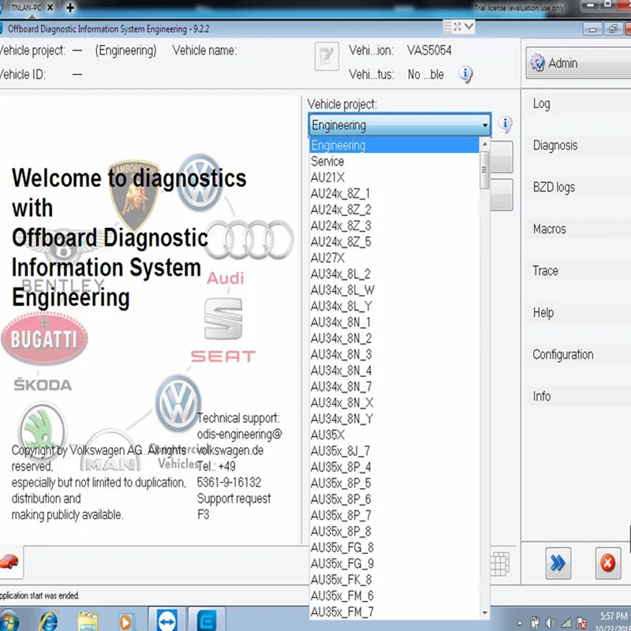The height and width of the screenshot is (631, 631).
Task: Launch Internet Explorer from the taskbar
Action: click(x=48, y=621)
